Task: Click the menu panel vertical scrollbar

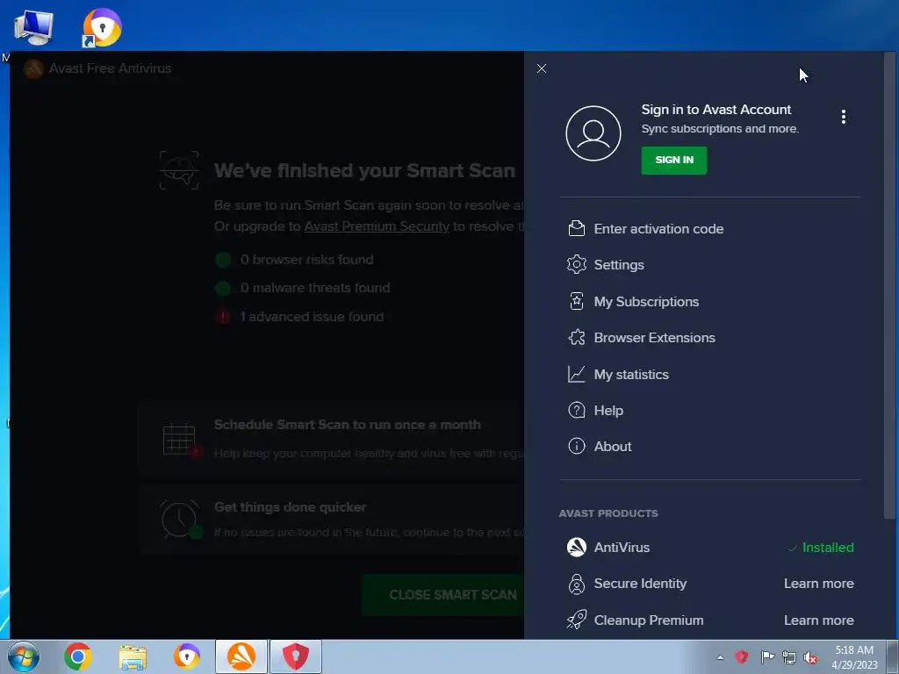Action: coord(888,287)
